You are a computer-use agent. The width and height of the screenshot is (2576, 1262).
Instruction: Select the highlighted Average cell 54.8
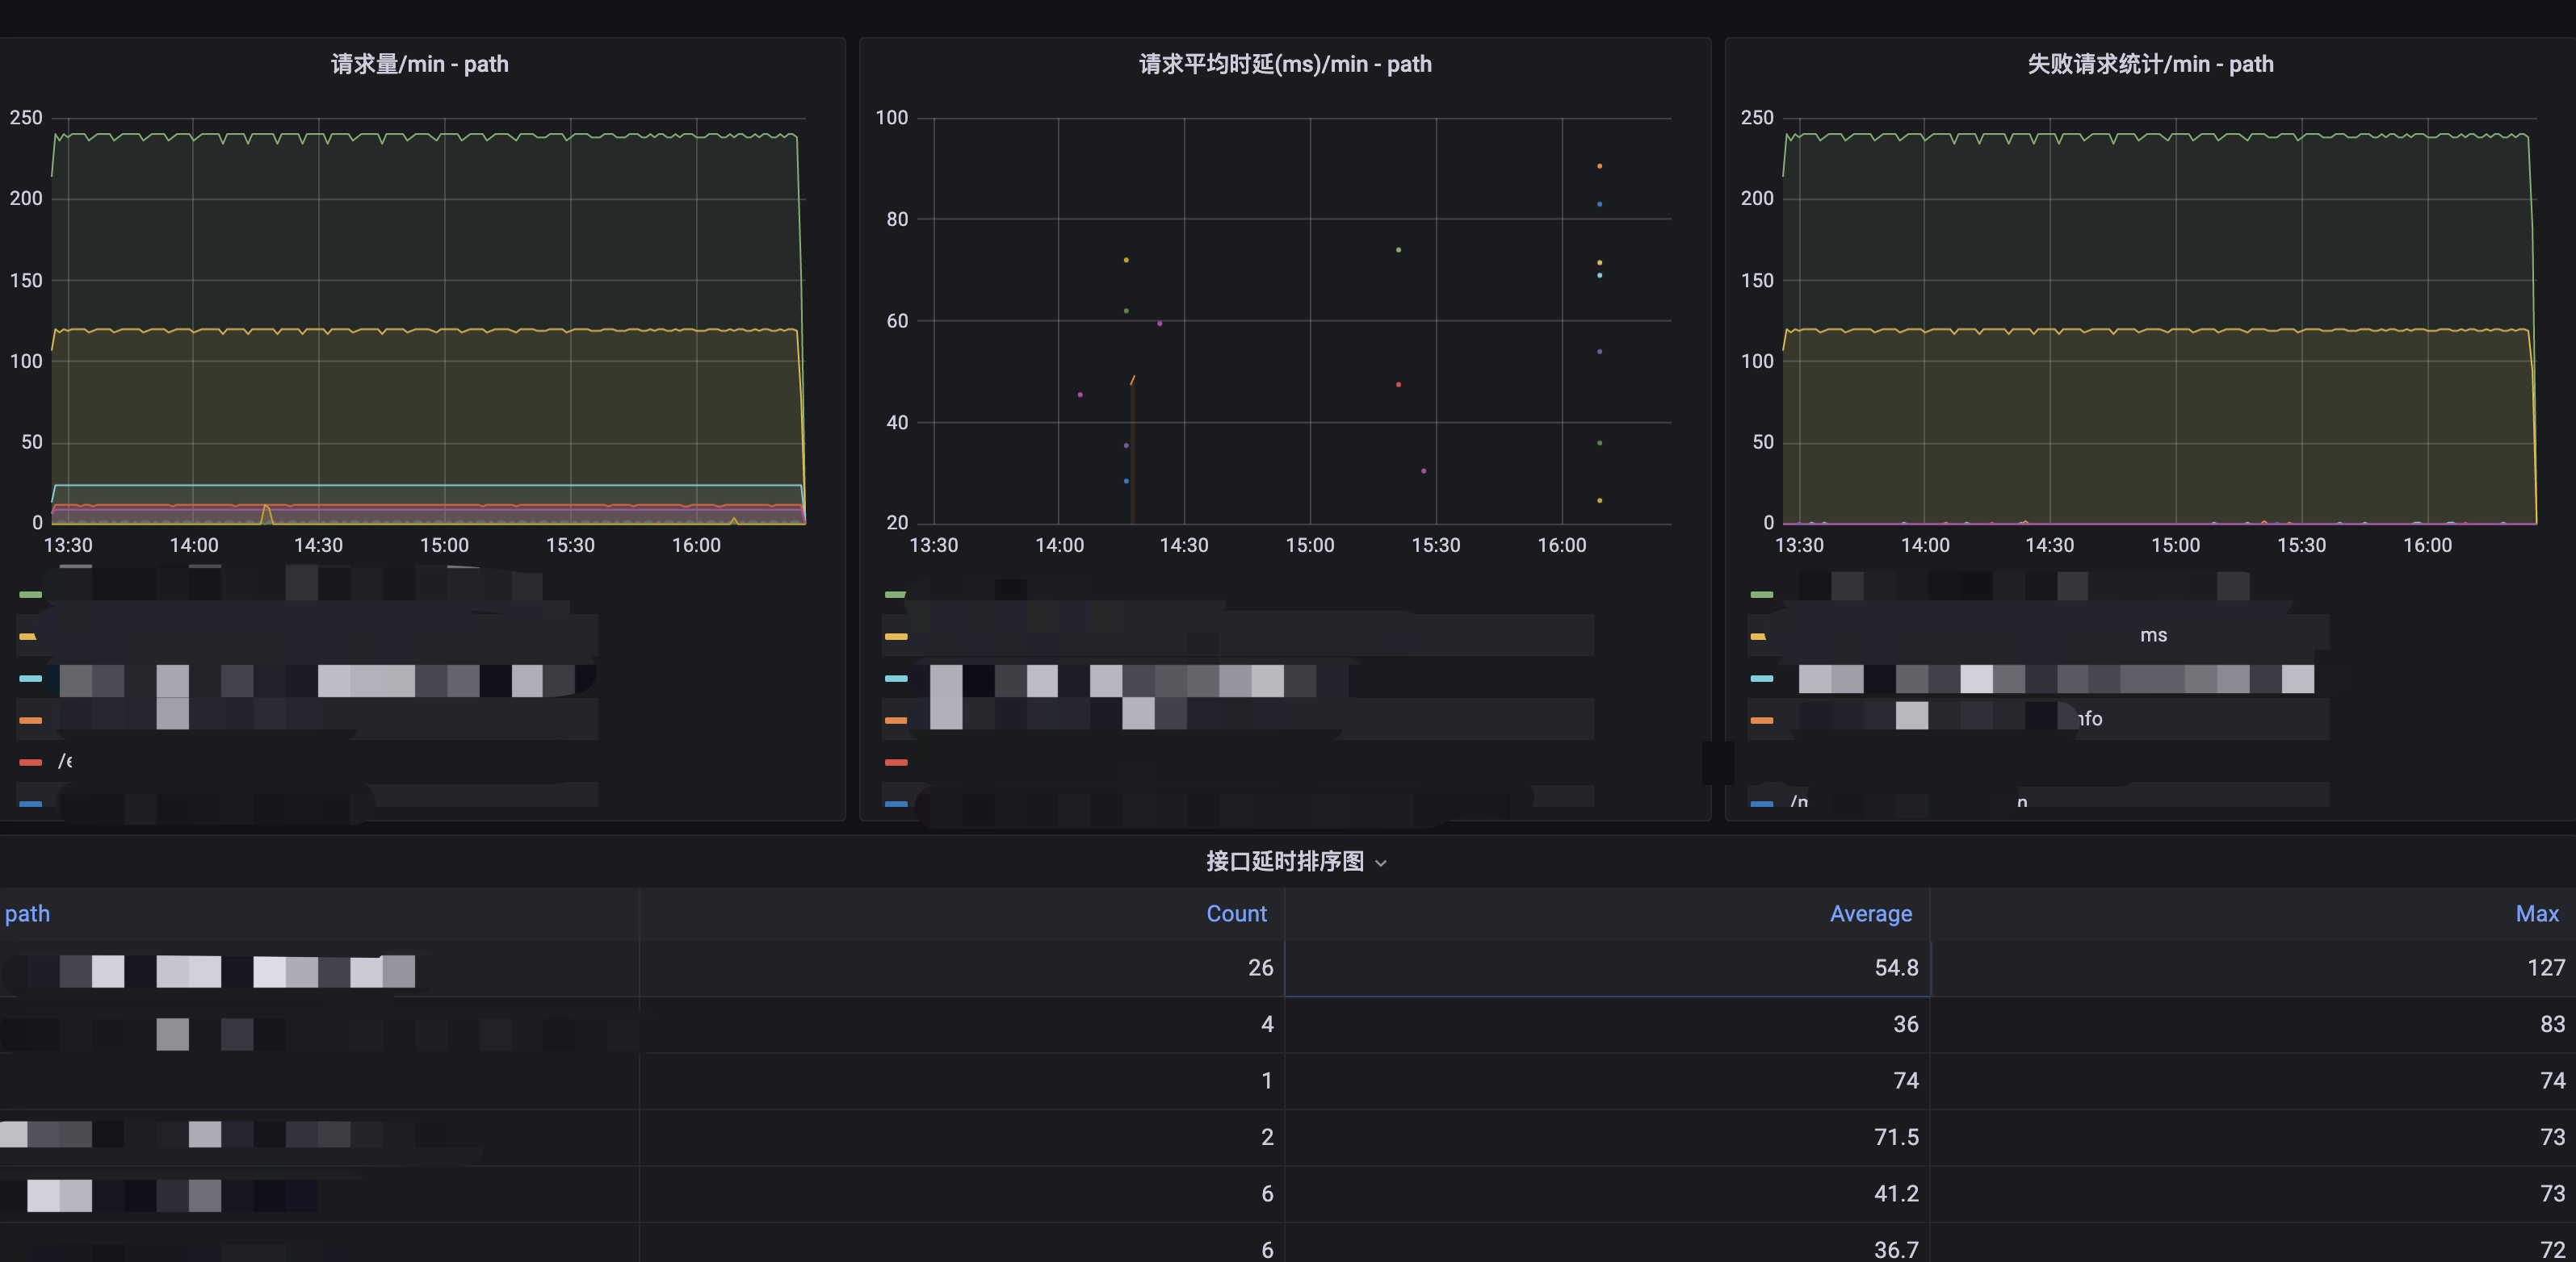click(x=1607, y=967)
